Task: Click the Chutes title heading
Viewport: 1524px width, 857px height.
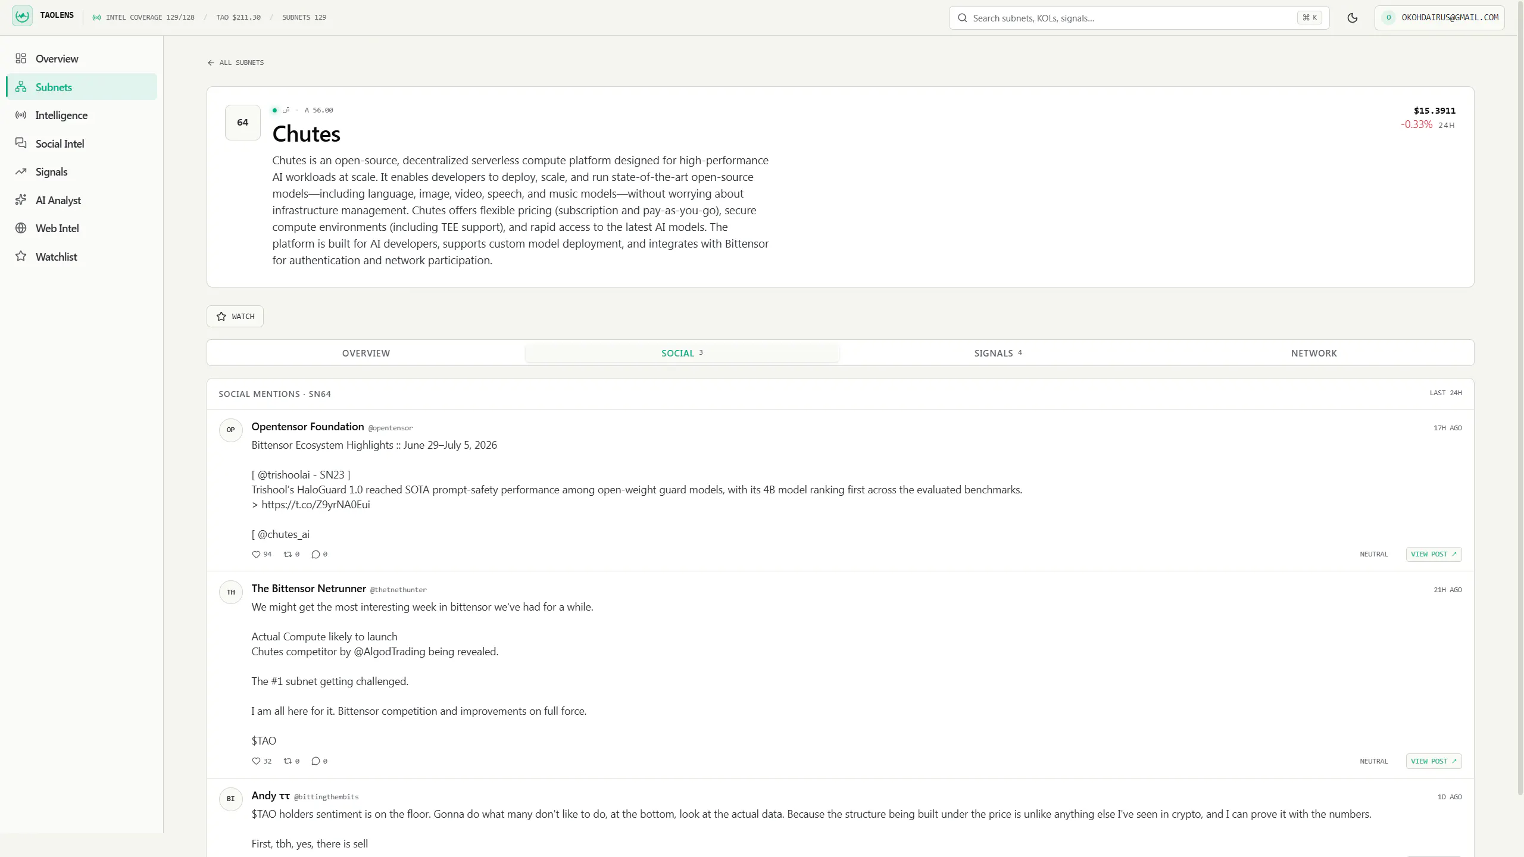Action: 306,134
